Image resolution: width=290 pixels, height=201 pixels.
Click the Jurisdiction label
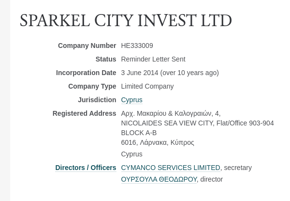tap(97, 100)
